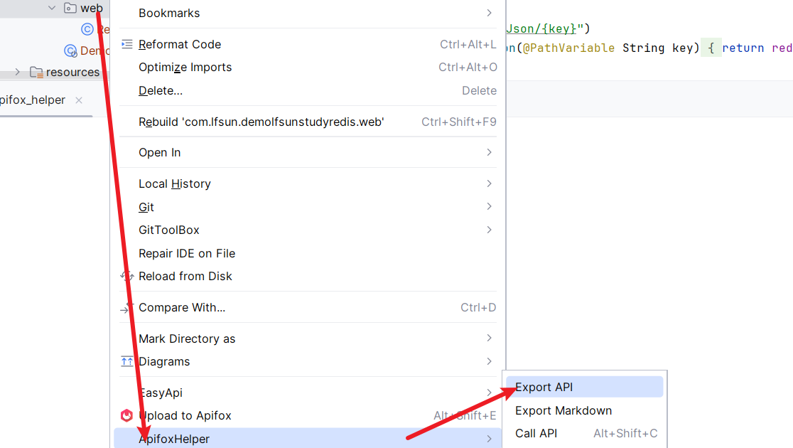Click the Apifox logo next to Upload to Apifox
This screenshot has height=448, width=793.
(126, 415)
